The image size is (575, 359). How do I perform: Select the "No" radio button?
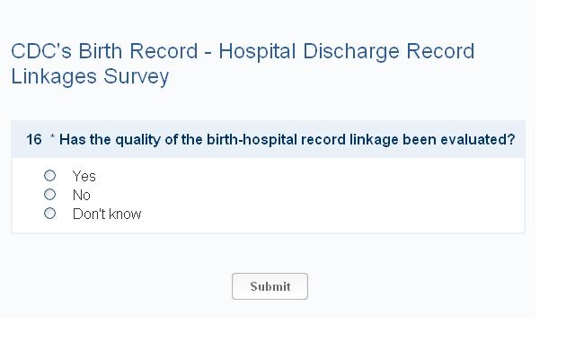point(50,195)
